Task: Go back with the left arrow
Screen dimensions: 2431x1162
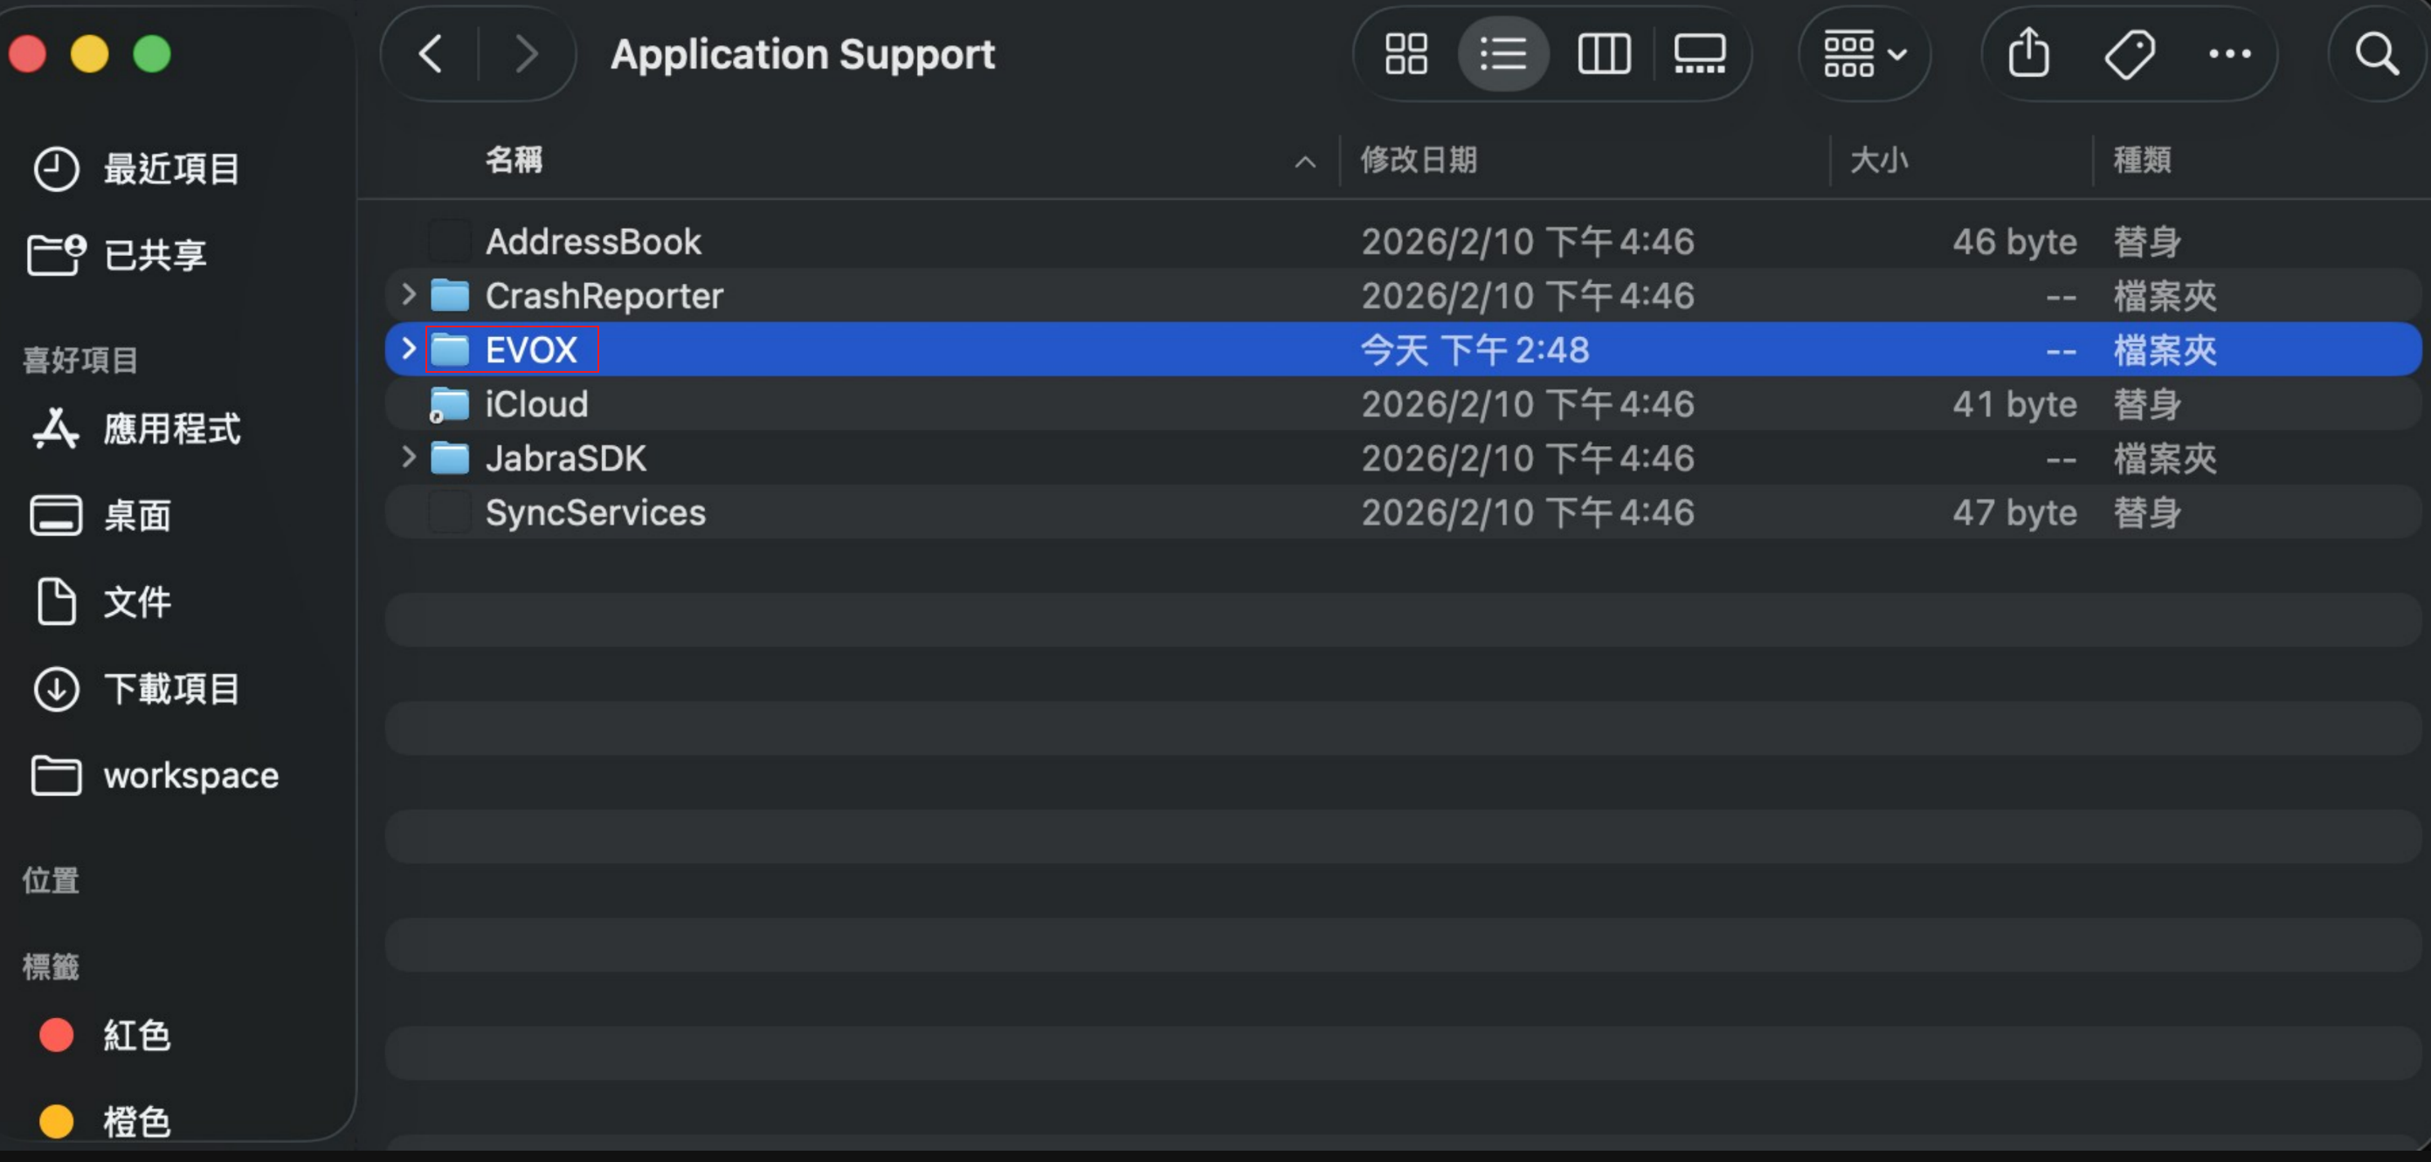Action: (x=432, y=54)
